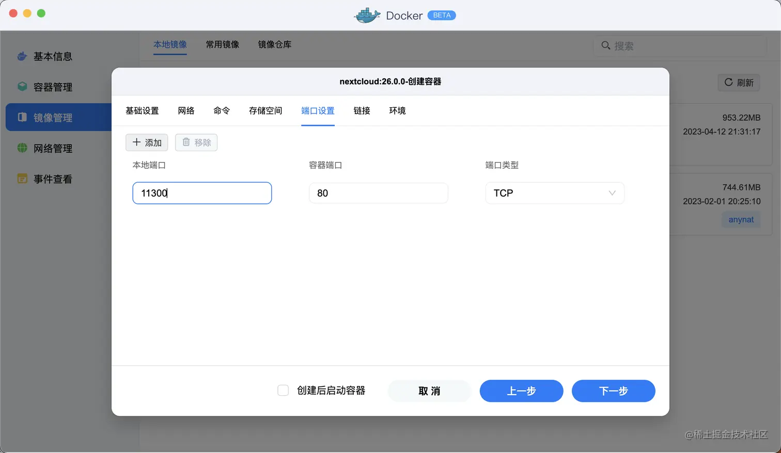Switch to 环境 tab
781x453 pixels.
click(x=397, y=110)
